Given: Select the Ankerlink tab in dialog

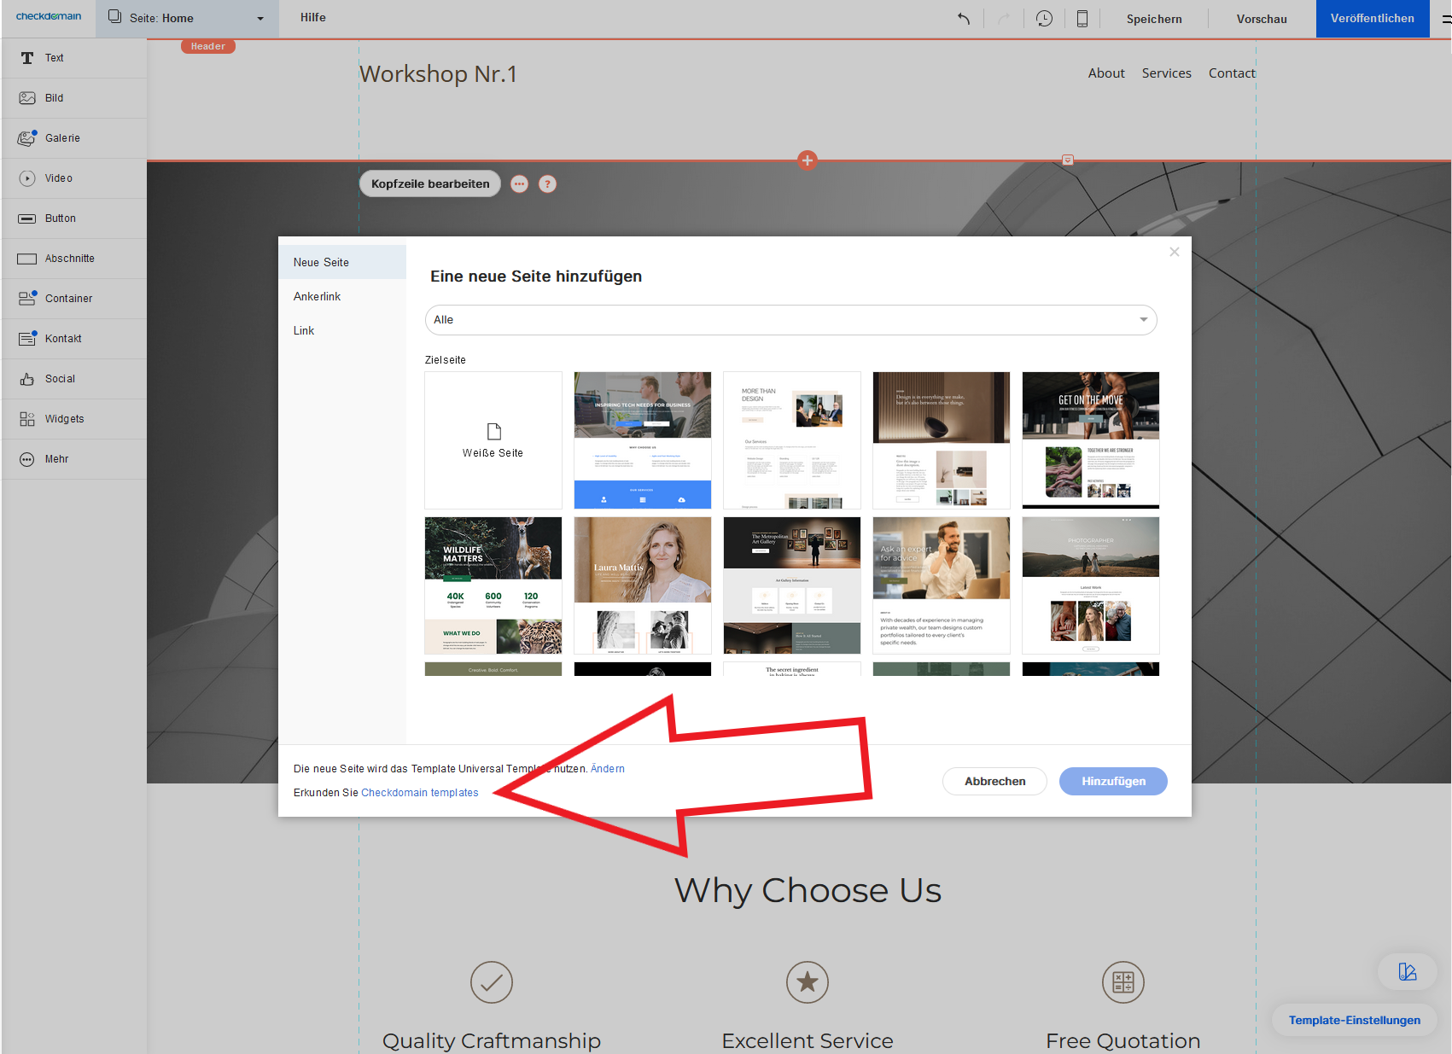Looking at the screenshot, I should [318, 297].
